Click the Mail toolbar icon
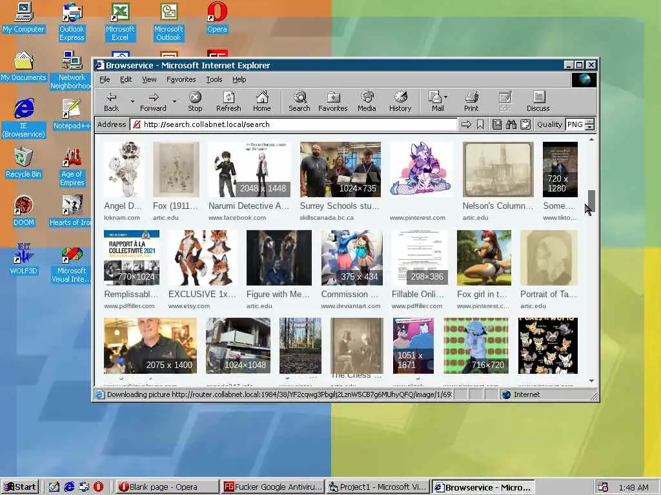Image resolution: width=661 pixels, height=495 pixels. [x=436, y=101]
